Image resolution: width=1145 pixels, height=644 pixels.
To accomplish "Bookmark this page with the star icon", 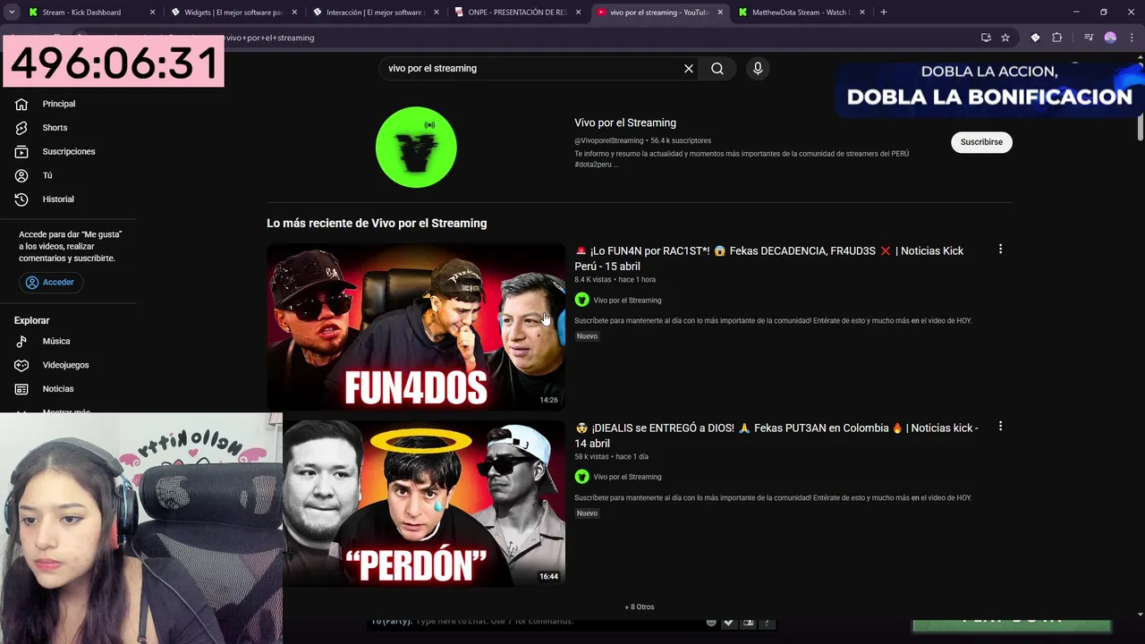I will 1005,38.
